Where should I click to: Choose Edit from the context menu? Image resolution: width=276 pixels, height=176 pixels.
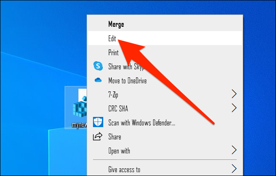point(165,38)
